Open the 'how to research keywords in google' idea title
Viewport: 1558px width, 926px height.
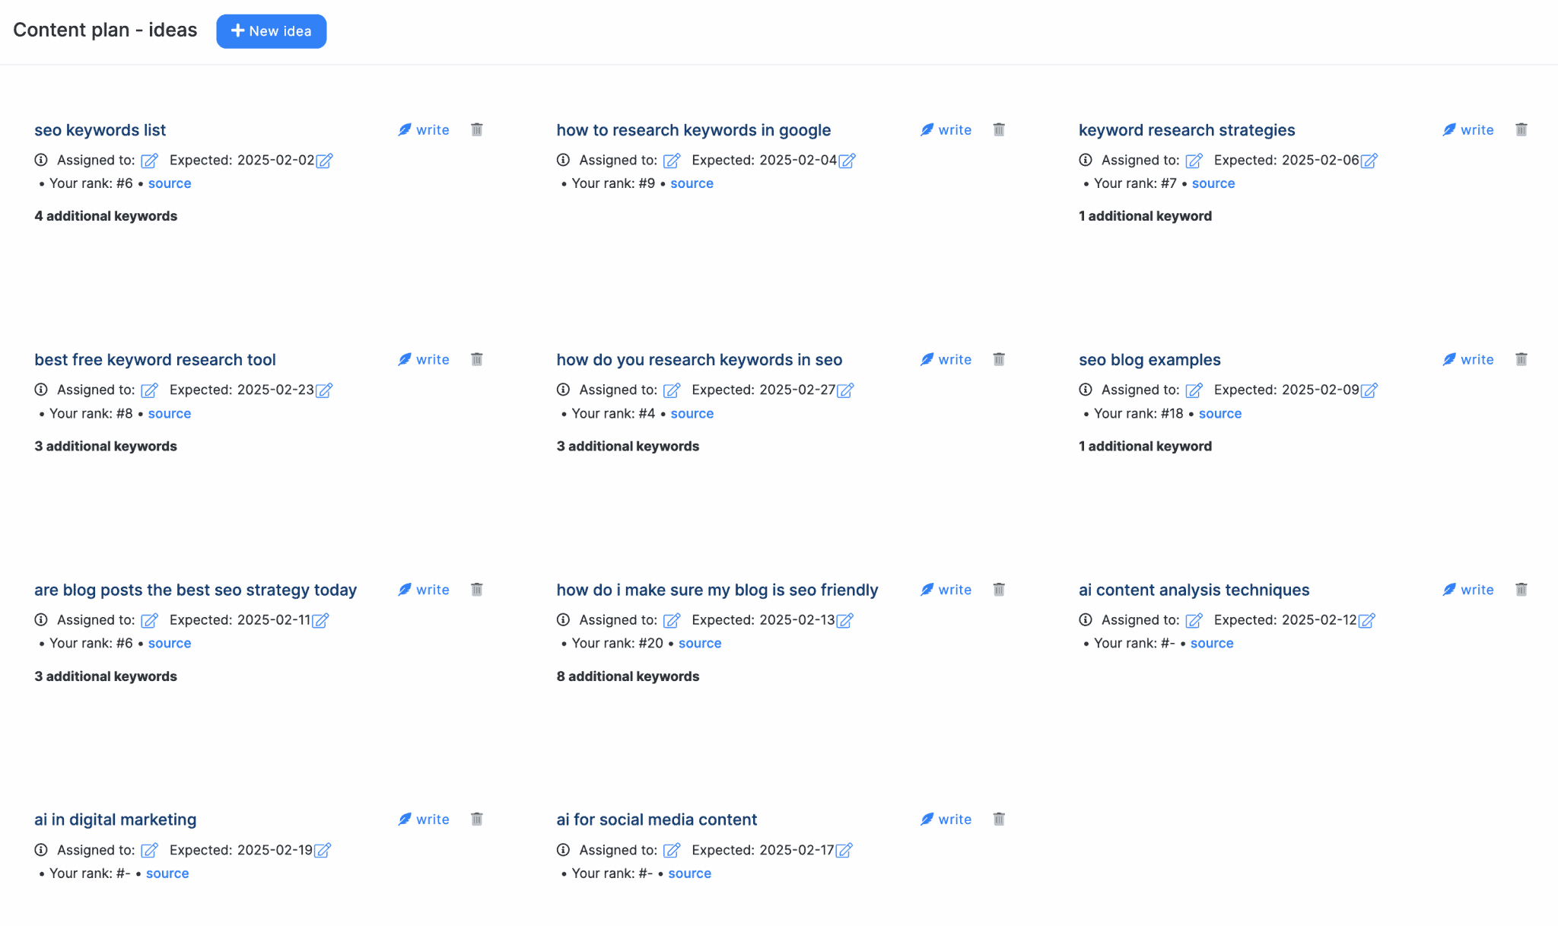click(x=693, y=130)
